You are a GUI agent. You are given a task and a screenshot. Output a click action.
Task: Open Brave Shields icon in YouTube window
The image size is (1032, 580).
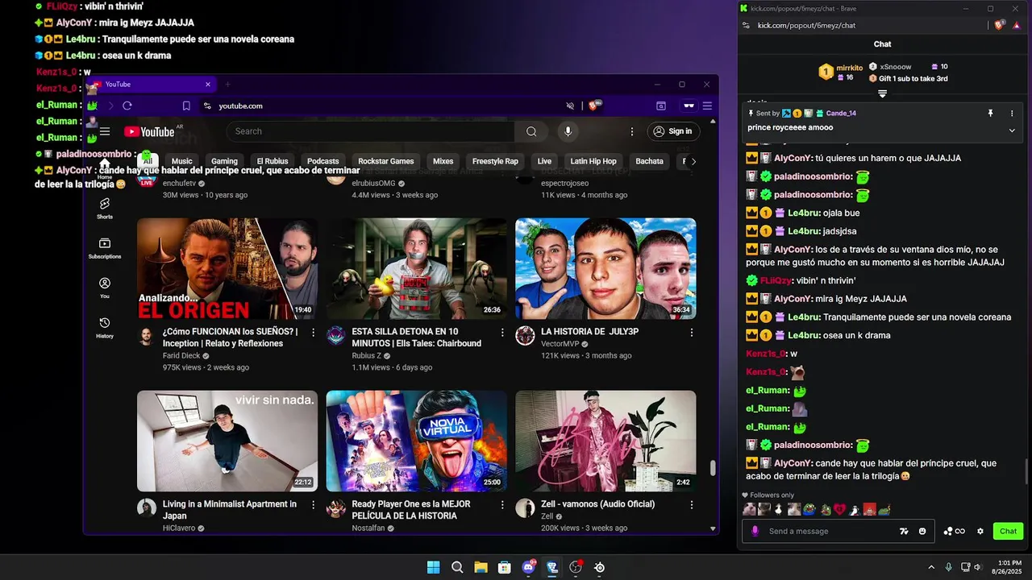click(x=595, y=106)
